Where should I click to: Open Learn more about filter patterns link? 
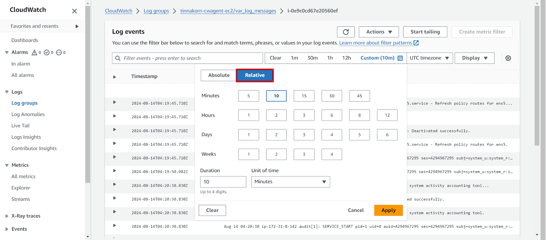376,43
